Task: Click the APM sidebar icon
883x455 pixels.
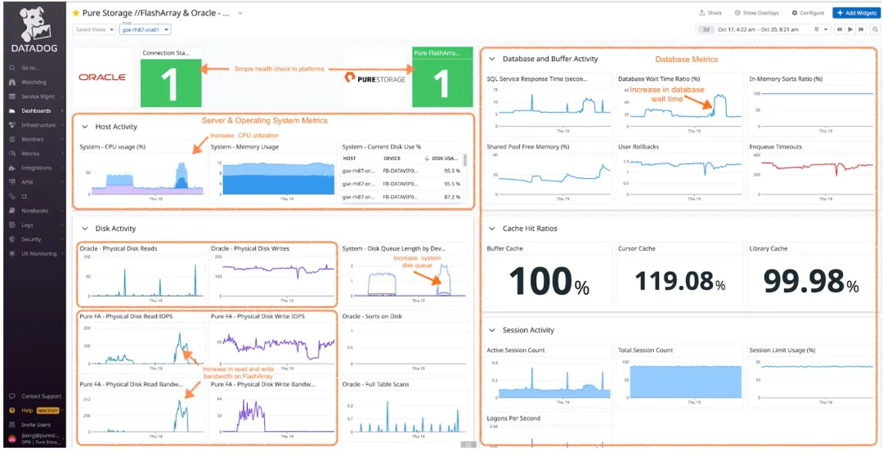Action: tap(11, 182)
